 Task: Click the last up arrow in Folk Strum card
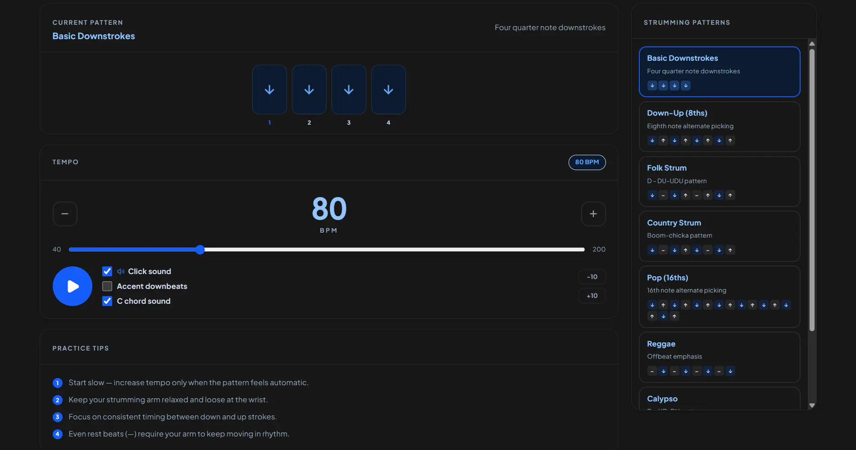click(x=730, y=195)
